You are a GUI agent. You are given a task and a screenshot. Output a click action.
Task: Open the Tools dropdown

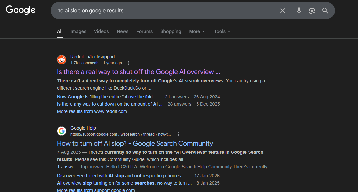pos(222,31)
